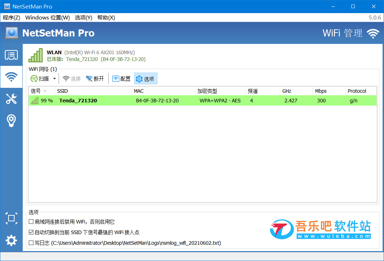Screen dimensions: 384x261
Task: Click the NetSetMan Pro logo icon
Action: [x=12, y=33]
